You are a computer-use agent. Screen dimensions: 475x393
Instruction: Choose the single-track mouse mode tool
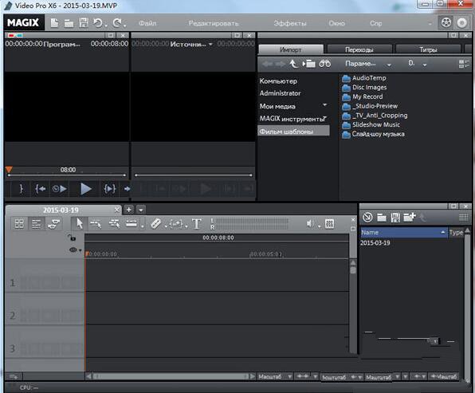tap(96, 224)
